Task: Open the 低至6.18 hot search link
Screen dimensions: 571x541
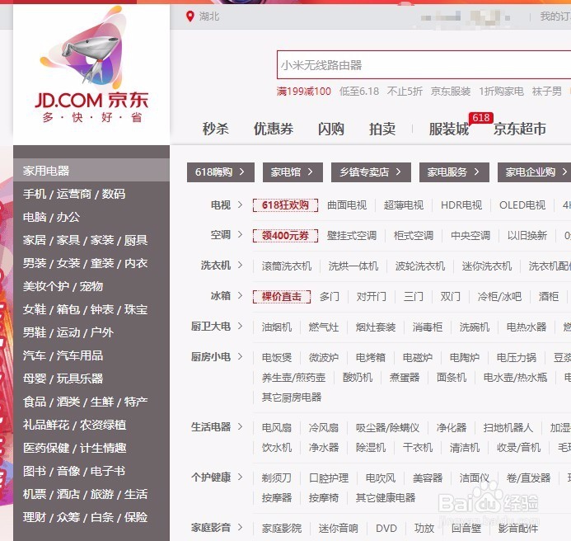Action: coord(359,92)
